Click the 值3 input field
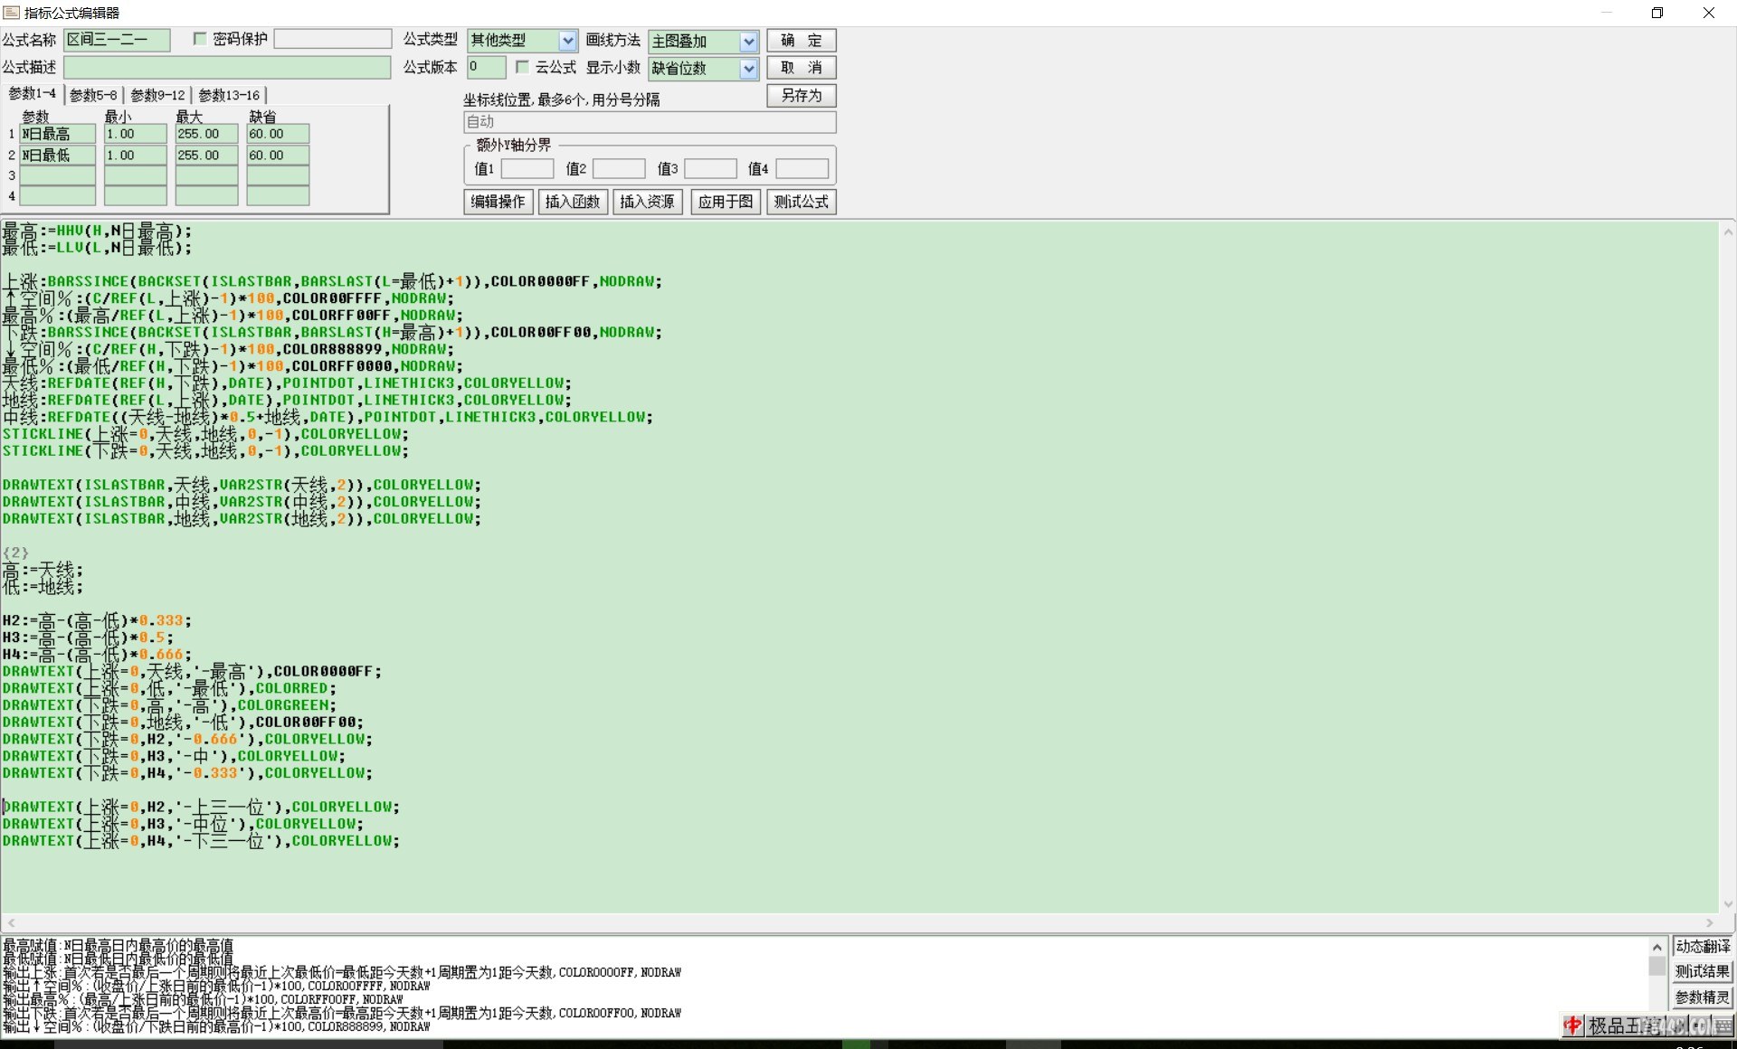This screenshot has width=1737, height=1049. [710, 169]
